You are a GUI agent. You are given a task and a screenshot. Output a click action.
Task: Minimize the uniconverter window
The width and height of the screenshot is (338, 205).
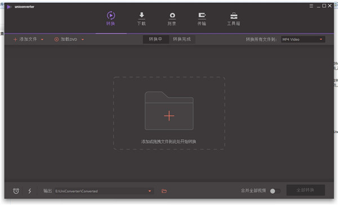(318, 6)
